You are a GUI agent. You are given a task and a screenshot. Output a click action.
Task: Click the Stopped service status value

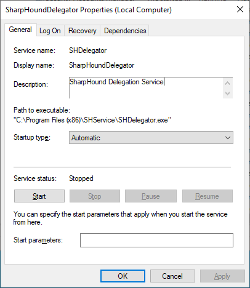click(81, 178)
